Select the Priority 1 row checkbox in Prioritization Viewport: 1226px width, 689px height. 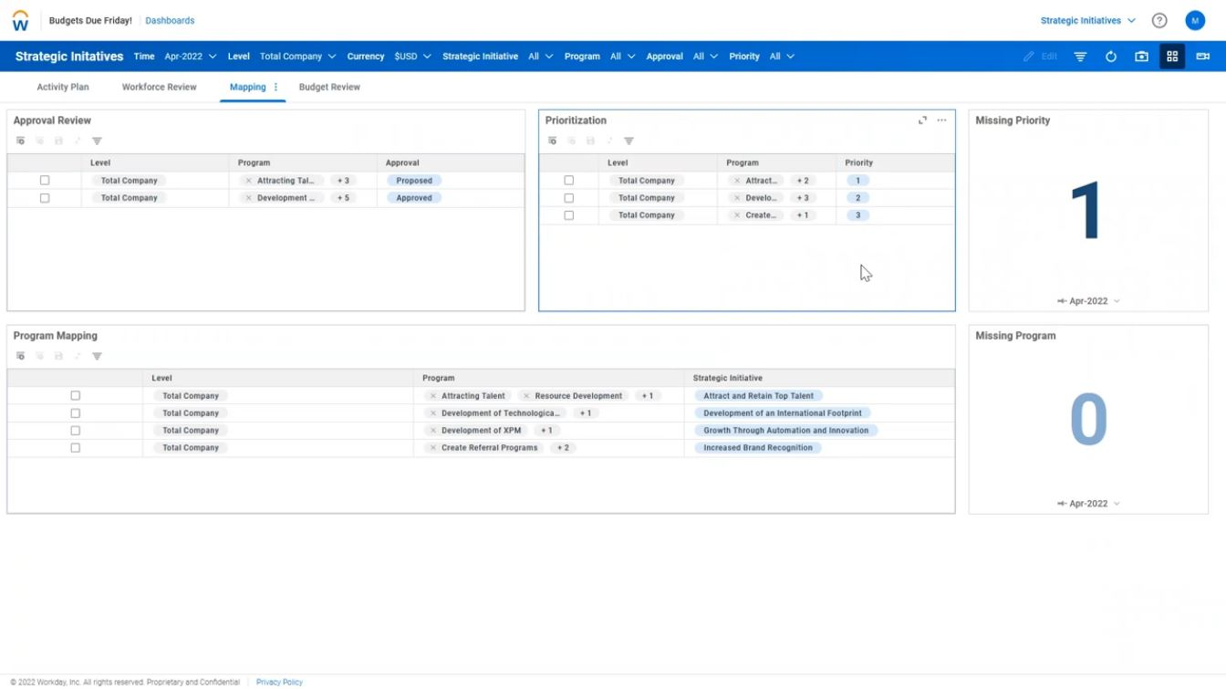569,180
